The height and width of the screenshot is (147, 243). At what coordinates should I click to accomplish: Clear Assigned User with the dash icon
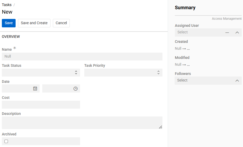(227, 32)
